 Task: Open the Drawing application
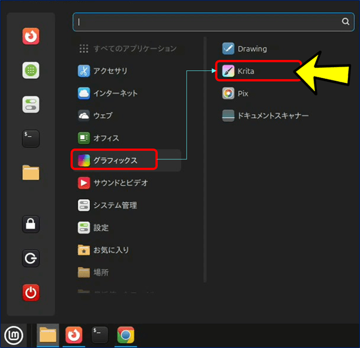252,49
